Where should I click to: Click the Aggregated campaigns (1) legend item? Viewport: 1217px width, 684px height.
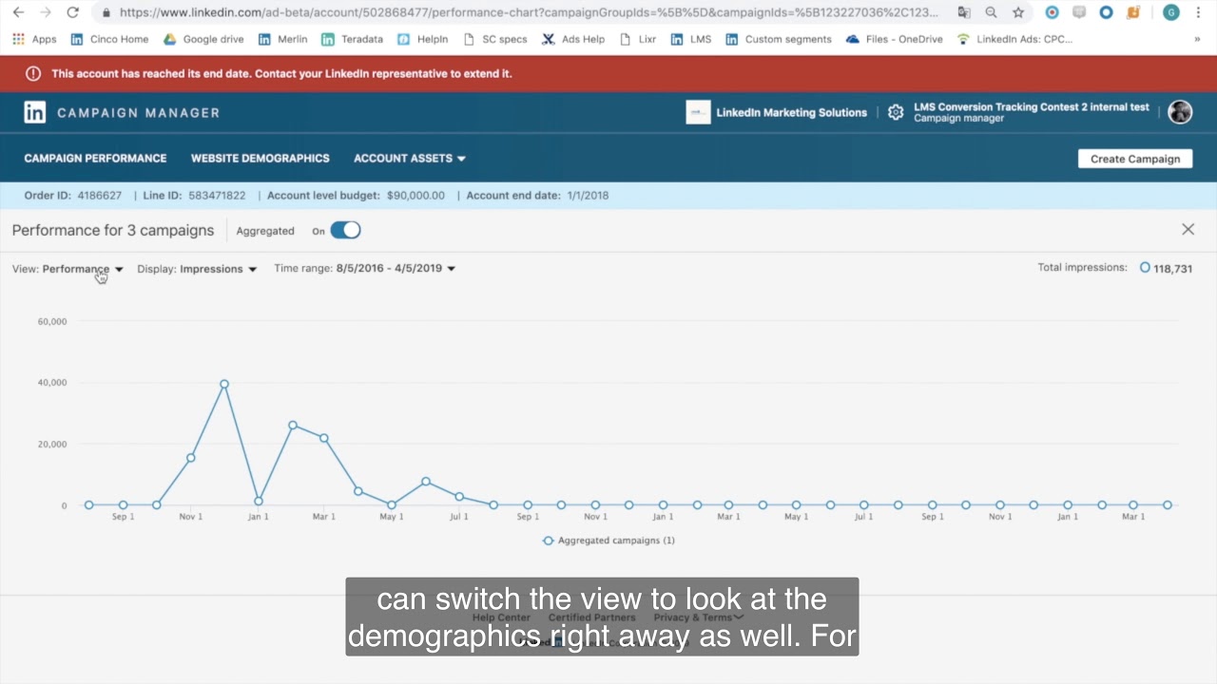tap(608, 541)
